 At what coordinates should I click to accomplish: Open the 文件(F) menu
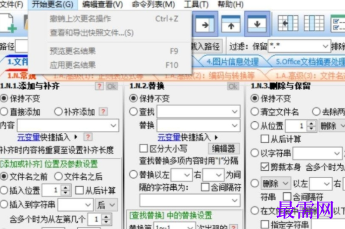coord(12,4)
